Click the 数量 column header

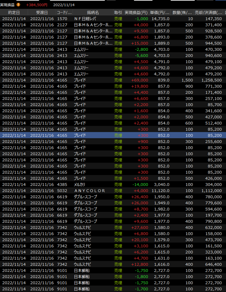[182, 13]
